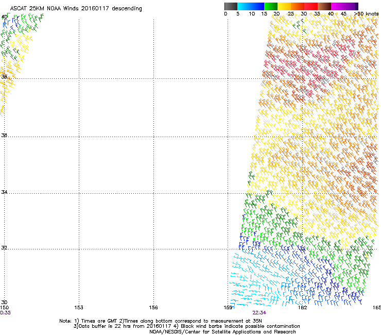381x335 pixels.
Task: Click legend value '5' under the color bar
Action: tap(238, 14)
